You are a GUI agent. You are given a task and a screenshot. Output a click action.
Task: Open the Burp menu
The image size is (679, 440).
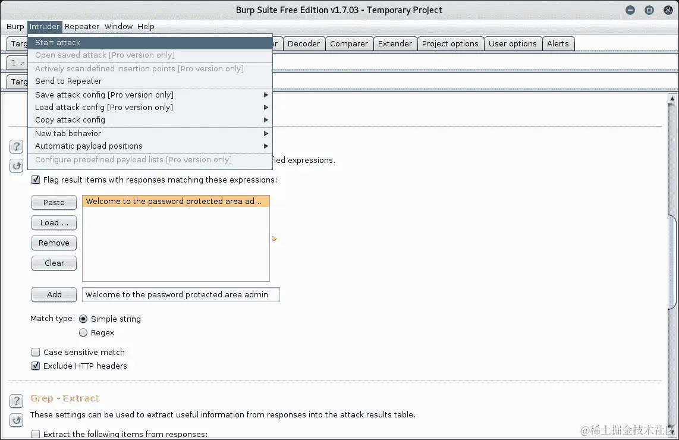click(x=15, y=26)
